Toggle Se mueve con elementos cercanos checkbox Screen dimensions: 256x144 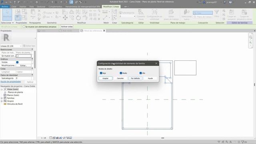click(x=24, y=27)
